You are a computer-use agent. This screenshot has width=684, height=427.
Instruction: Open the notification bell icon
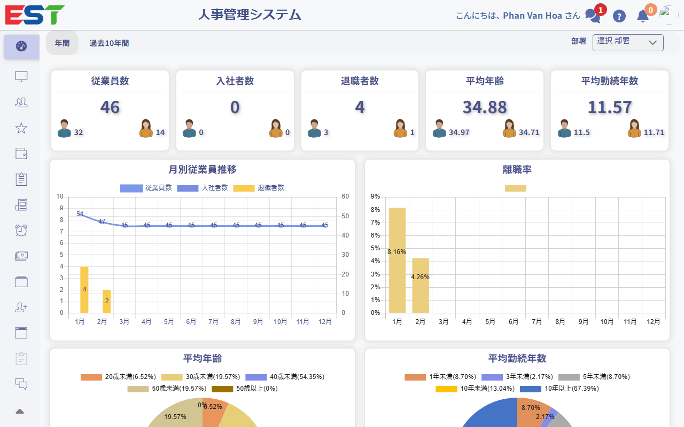coord(643,15)
